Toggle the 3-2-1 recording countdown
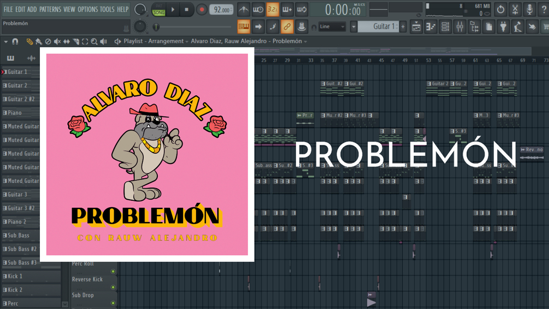Viewport: 549px width, 309px height. click(x=273, y=9)
